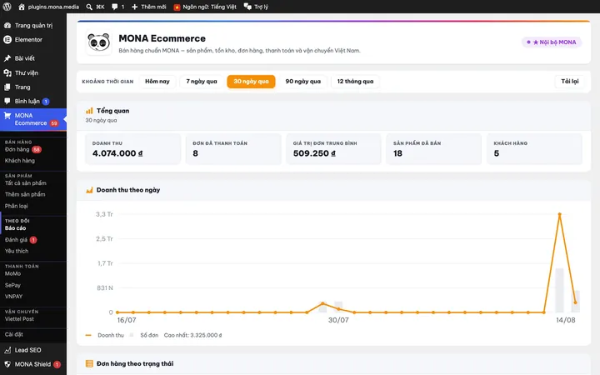Image resolution: width=600 pixels, height=375 pixels.
Task: Click the Thư viện media icon
Action: click(x=7, y=72)
